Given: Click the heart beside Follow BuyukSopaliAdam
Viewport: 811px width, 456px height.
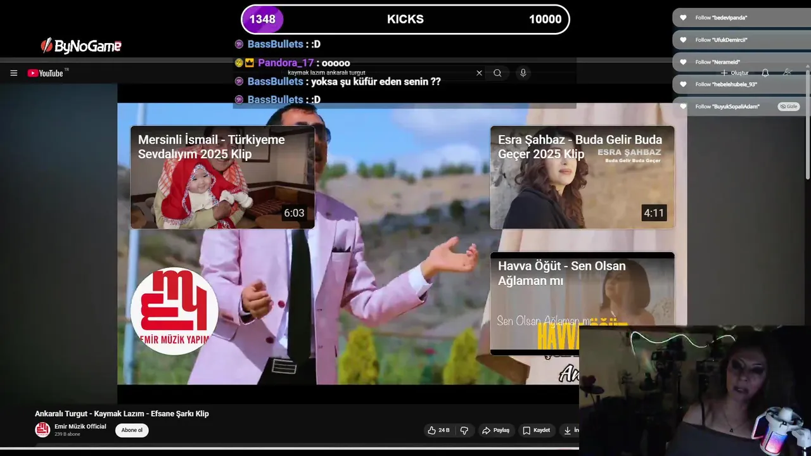Looking at the screenshot, I should 683,106.
